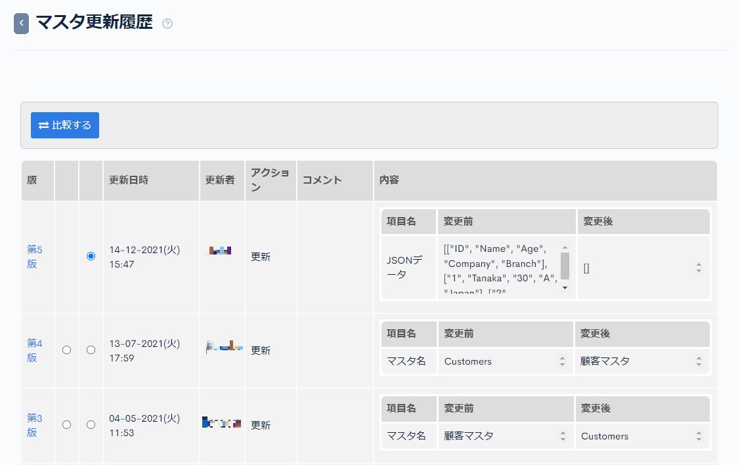740x465 pixels.
Task: Click the resize handle of the [] 変更後 box
Action: tap(699, 268)
